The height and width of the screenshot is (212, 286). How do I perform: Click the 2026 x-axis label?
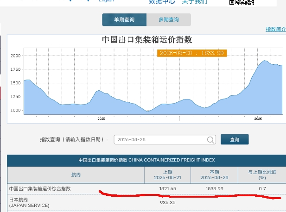point(258,119)
